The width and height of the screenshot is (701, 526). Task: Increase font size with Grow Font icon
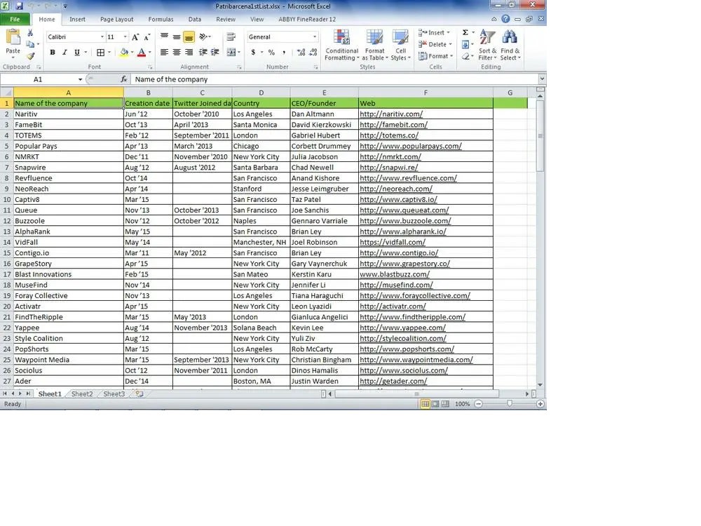pos(135,37)
